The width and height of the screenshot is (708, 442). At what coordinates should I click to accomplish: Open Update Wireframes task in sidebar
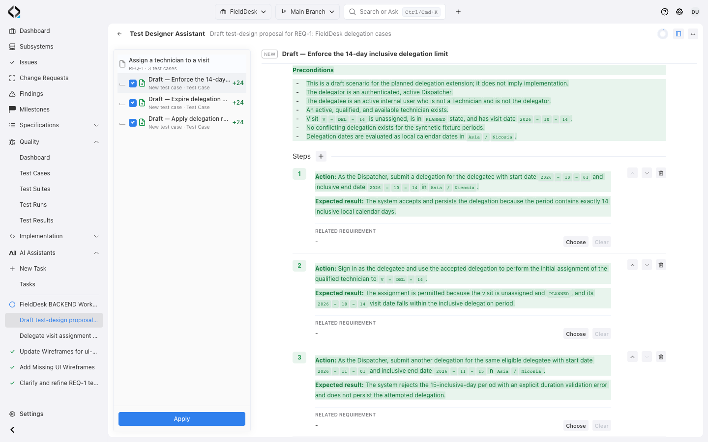click(x=54, y=352)
